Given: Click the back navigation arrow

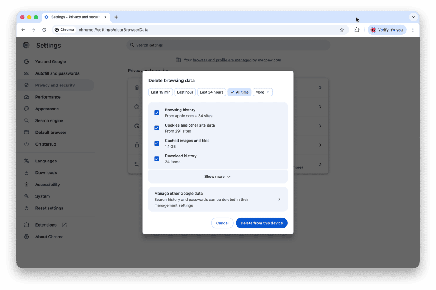Looking at the screenshot, I should click(23, 30).
